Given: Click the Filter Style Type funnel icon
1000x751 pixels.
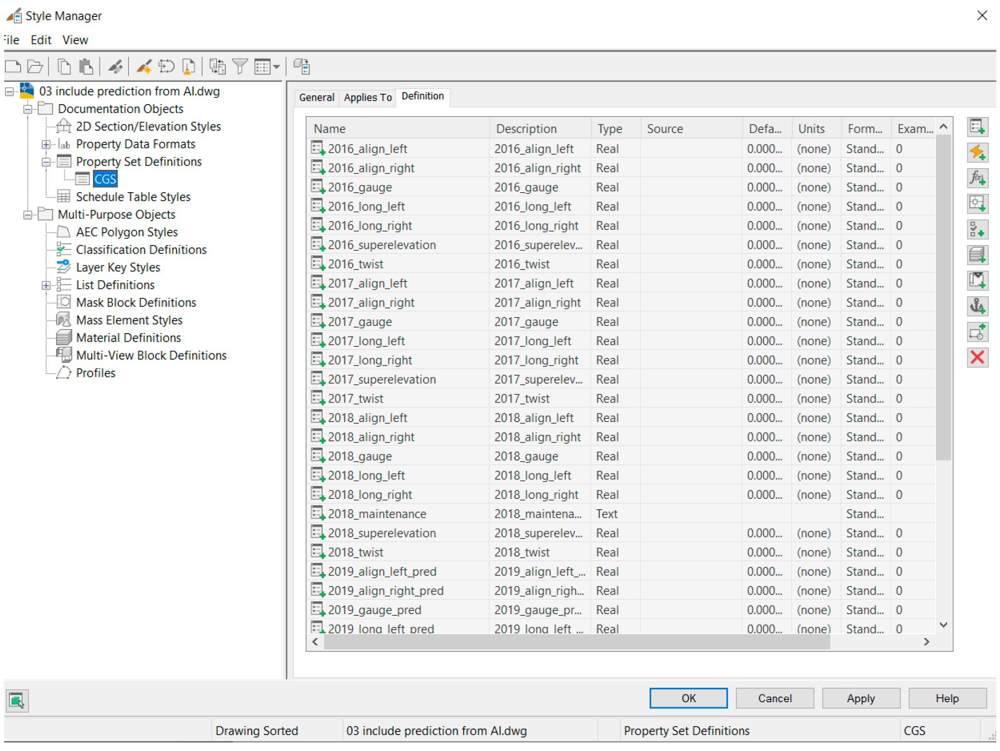Looking at the screenshot, I should pos(240,67).
